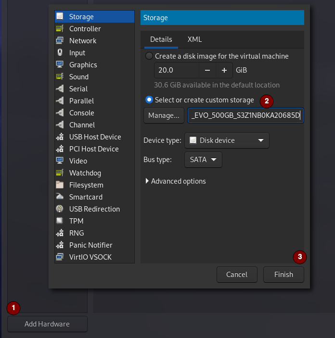Click the custom storage path field
335x338 pixels.
245,115
